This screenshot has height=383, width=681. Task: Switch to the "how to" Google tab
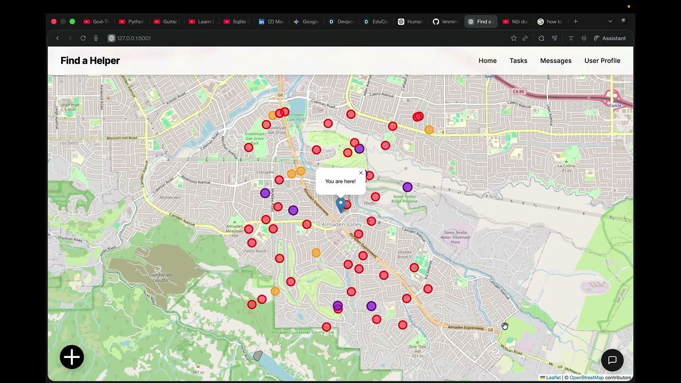click(x=550, y=22)
